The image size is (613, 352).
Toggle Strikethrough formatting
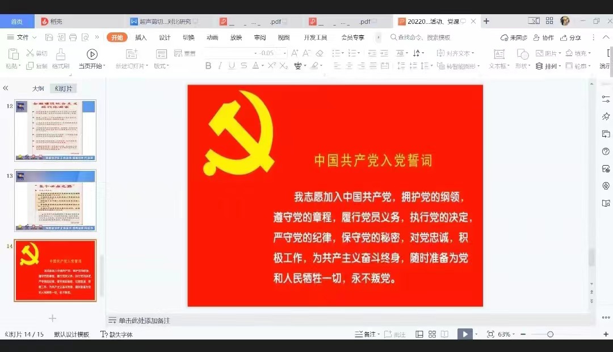click(244, 66)
